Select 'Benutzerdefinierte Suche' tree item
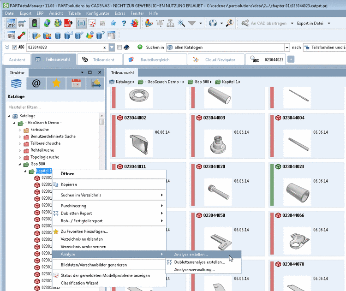 pos(53,137)
